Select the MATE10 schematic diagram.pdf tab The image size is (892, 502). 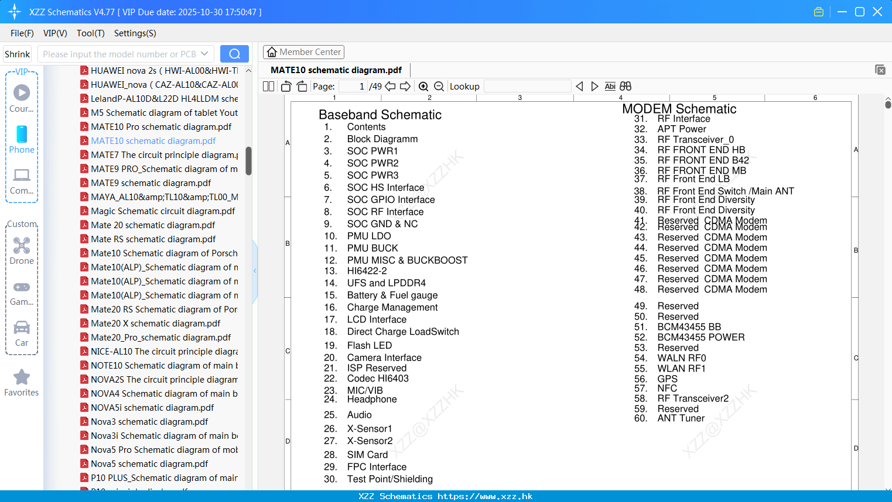[336, 70]
